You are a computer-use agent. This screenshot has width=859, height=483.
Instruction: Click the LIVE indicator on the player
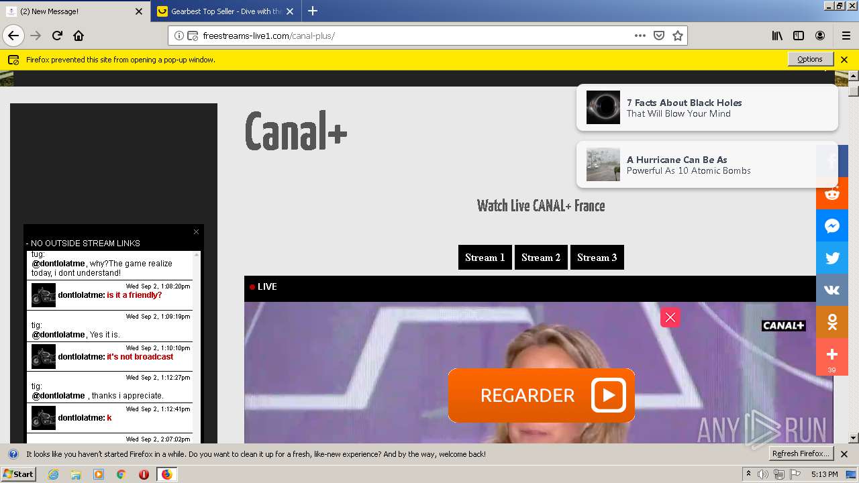tap(263, 286)
